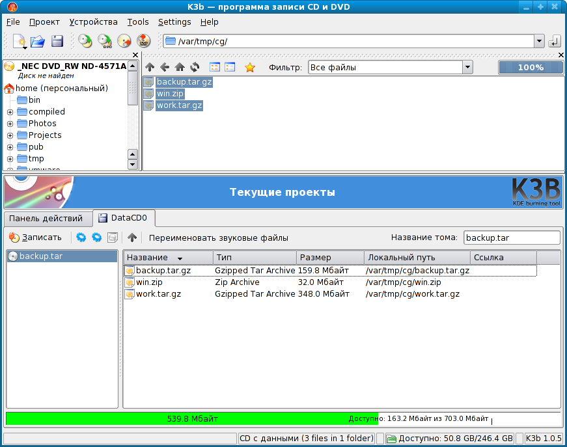The width and height of the screenshot is (567, 447).
Task: Select backup.tar.gz in the file browser
Action: click(x=184, y=82)
